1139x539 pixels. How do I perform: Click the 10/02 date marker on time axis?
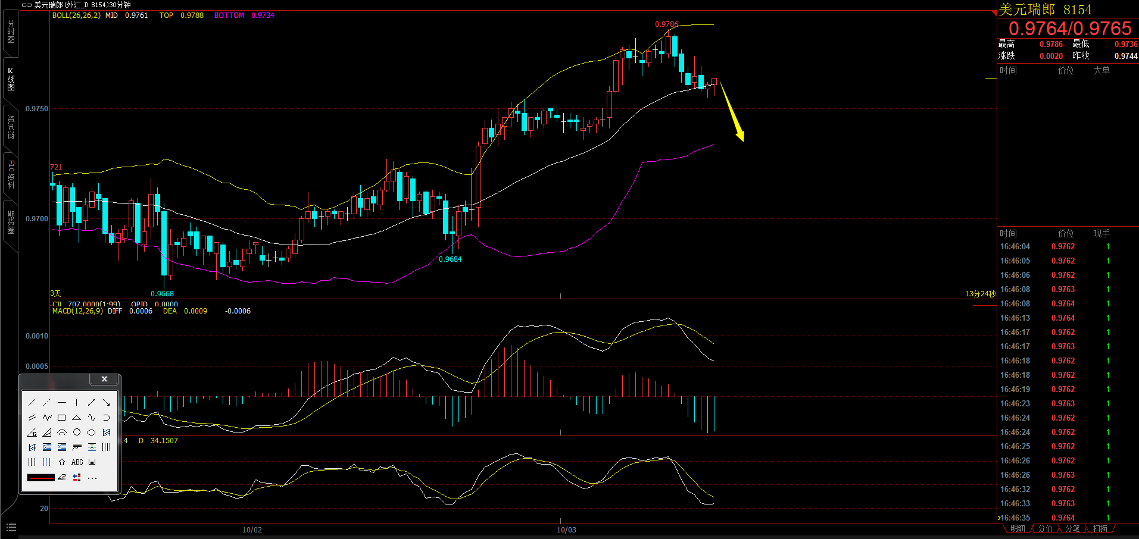pyautogui.click(x=252, y=529)
